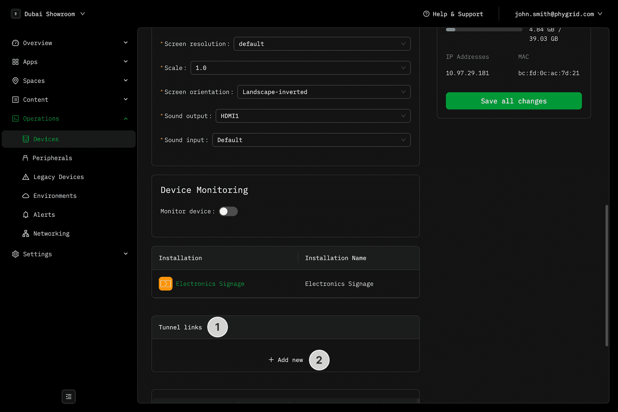Toggle the Monitor device switch
Screen dimensions: 618x412
[x=228, y=211]
